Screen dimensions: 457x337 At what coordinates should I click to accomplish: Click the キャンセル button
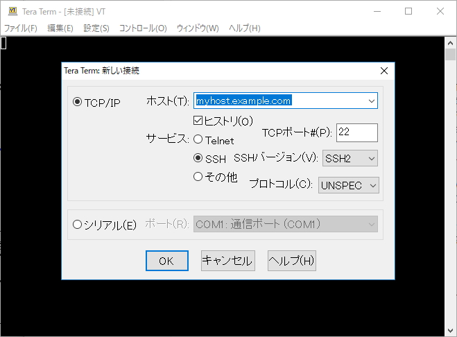coord(227,261)
